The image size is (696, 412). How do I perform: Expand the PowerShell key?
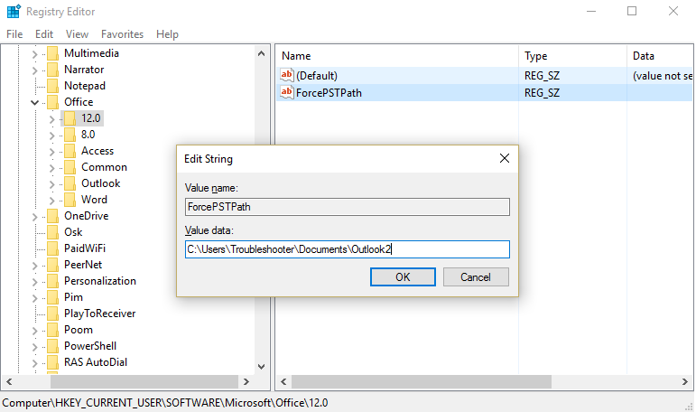[34, 347]
